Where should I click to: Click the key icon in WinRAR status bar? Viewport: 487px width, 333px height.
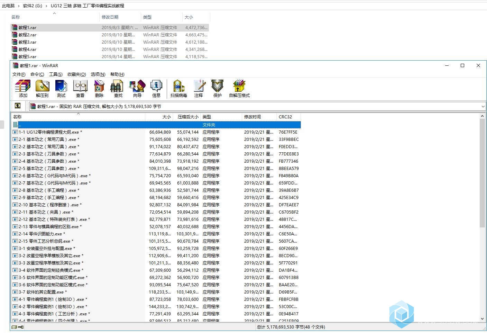(21, 327)
